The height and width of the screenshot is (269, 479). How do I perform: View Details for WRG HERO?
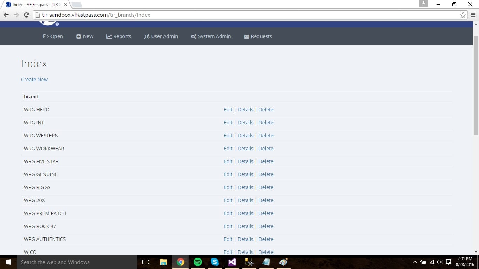pos(245,110)
